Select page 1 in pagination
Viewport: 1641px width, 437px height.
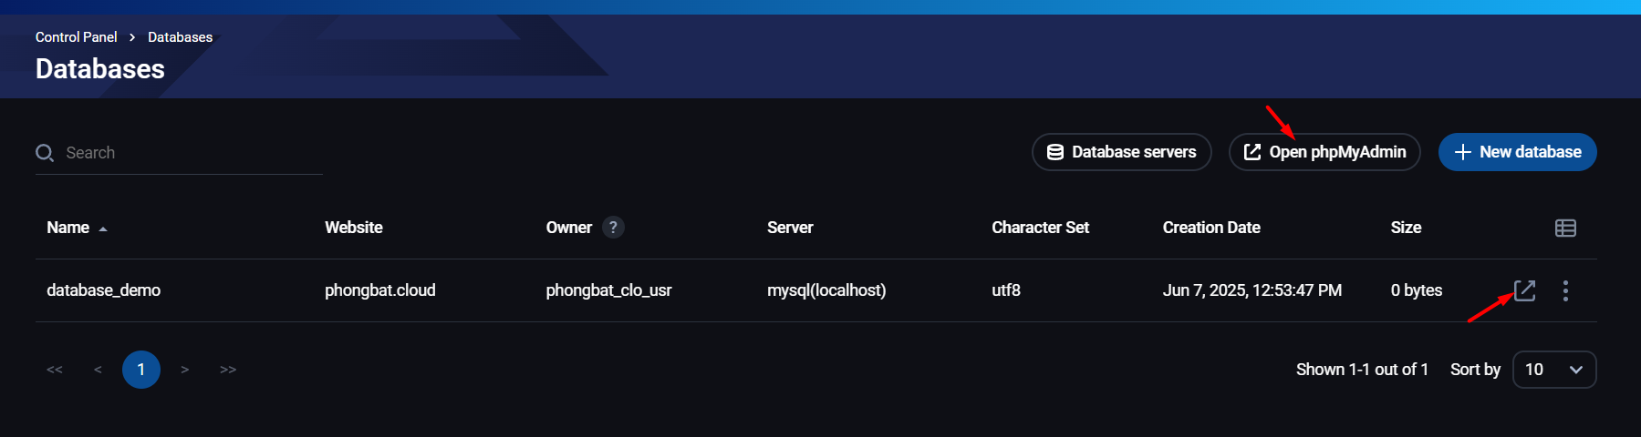pos(141,370)
